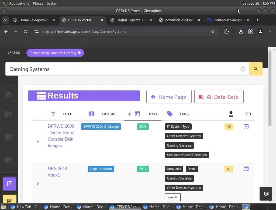Image resolution: width=276 pixels, height=210 pixels.
Task: Toggle date sort ascending arrow
Action: click(x=130, y=114)
